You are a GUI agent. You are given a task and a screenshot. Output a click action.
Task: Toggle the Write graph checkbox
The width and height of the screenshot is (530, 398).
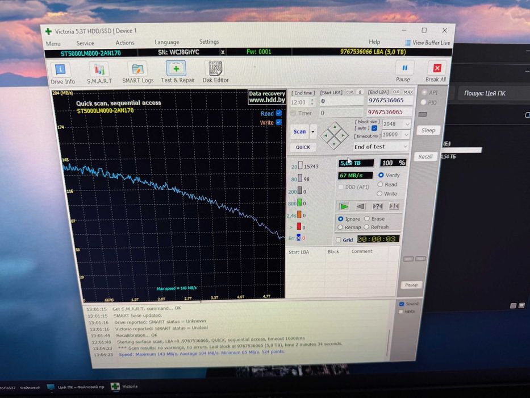coord(279,122)
